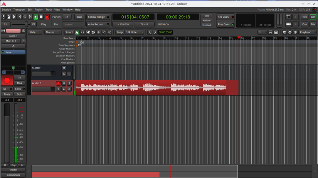The image size is (318, 178).
Task: Open the Comments button on mixer strip
Action: tap(13, 175)
